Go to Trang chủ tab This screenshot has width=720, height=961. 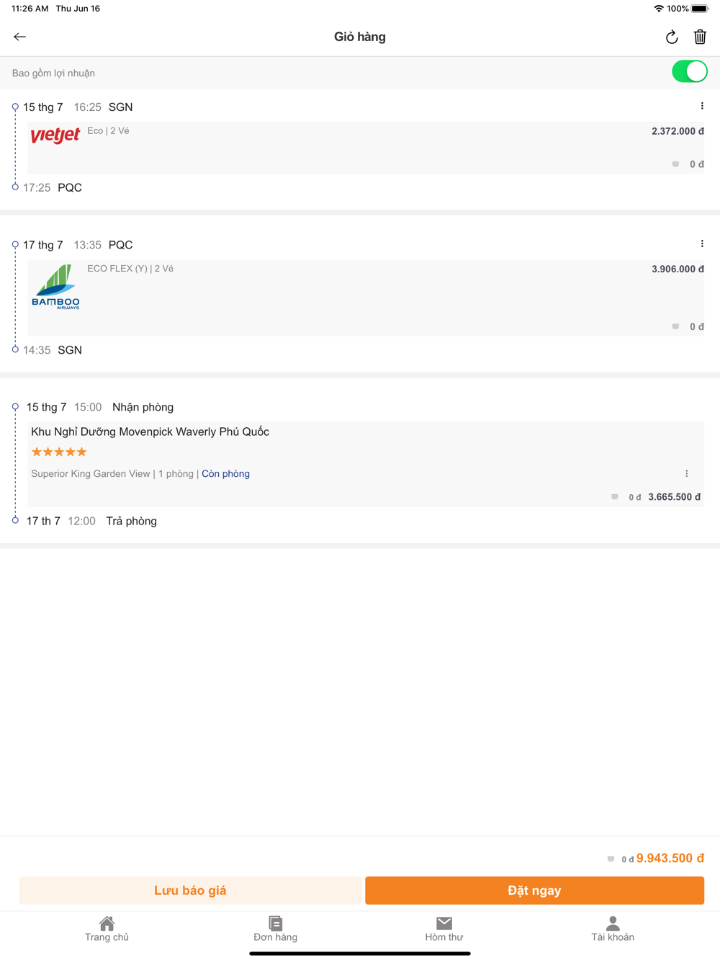(107, 929)
